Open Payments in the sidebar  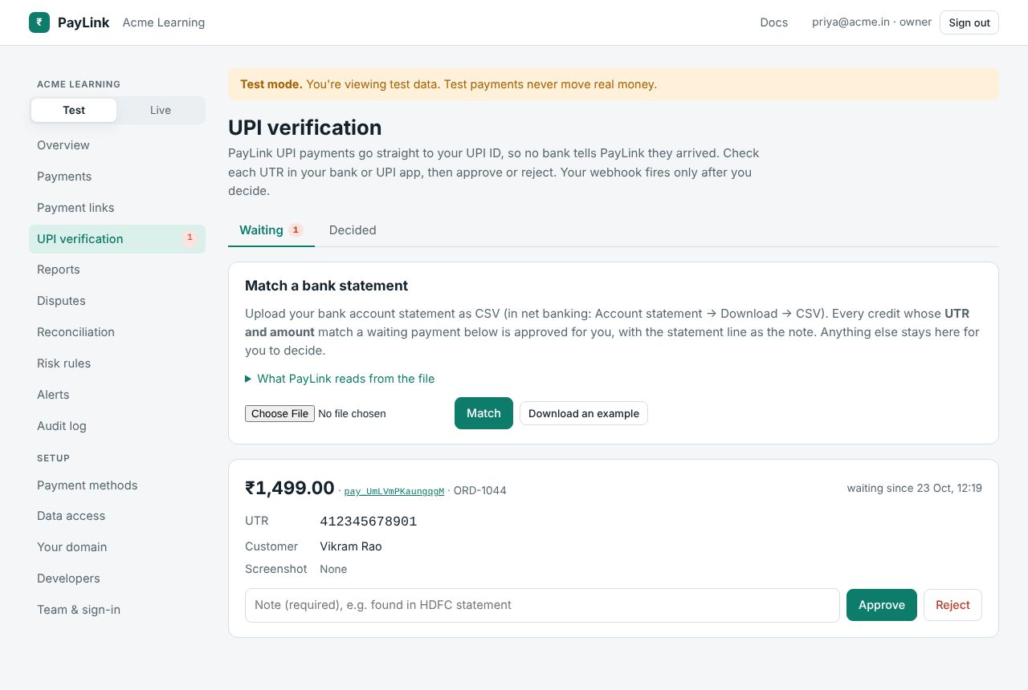point(117,177)
